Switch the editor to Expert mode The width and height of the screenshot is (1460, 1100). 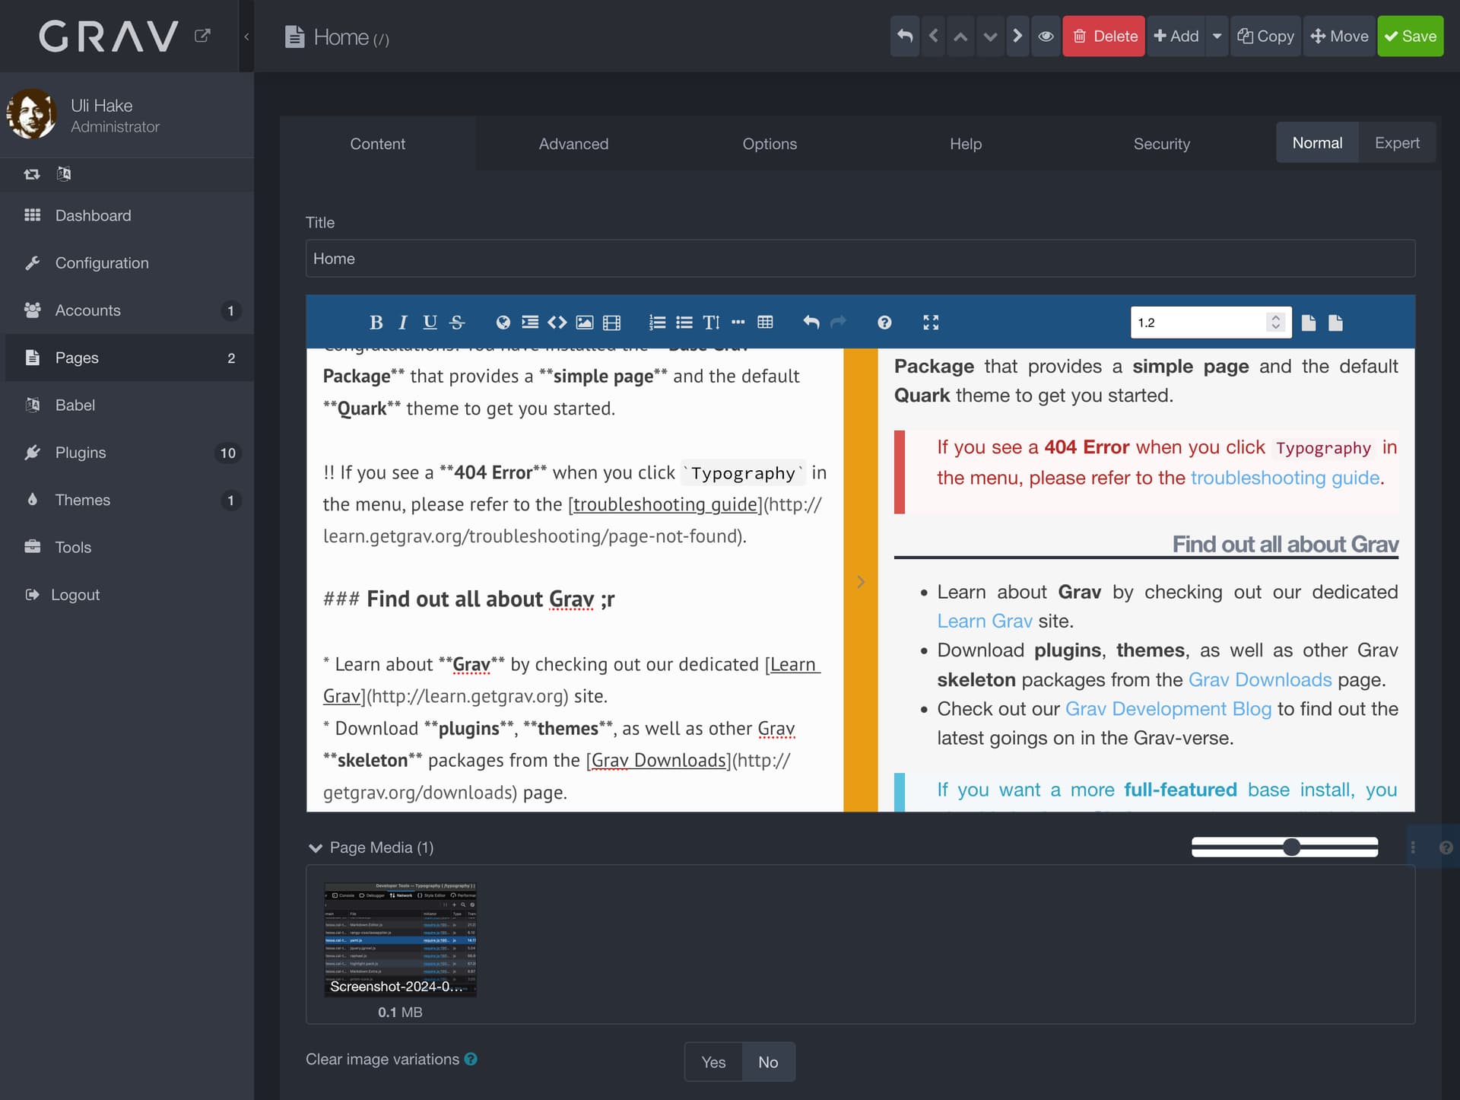point(1397,142)
